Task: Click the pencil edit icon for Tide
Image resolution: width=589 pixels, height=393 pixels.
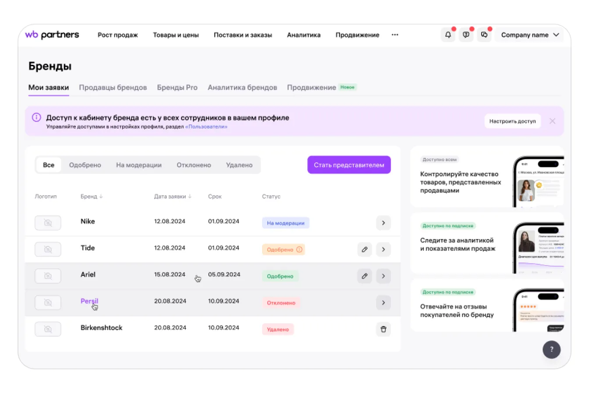Action: pyautogui.click(x=365, y=250)
